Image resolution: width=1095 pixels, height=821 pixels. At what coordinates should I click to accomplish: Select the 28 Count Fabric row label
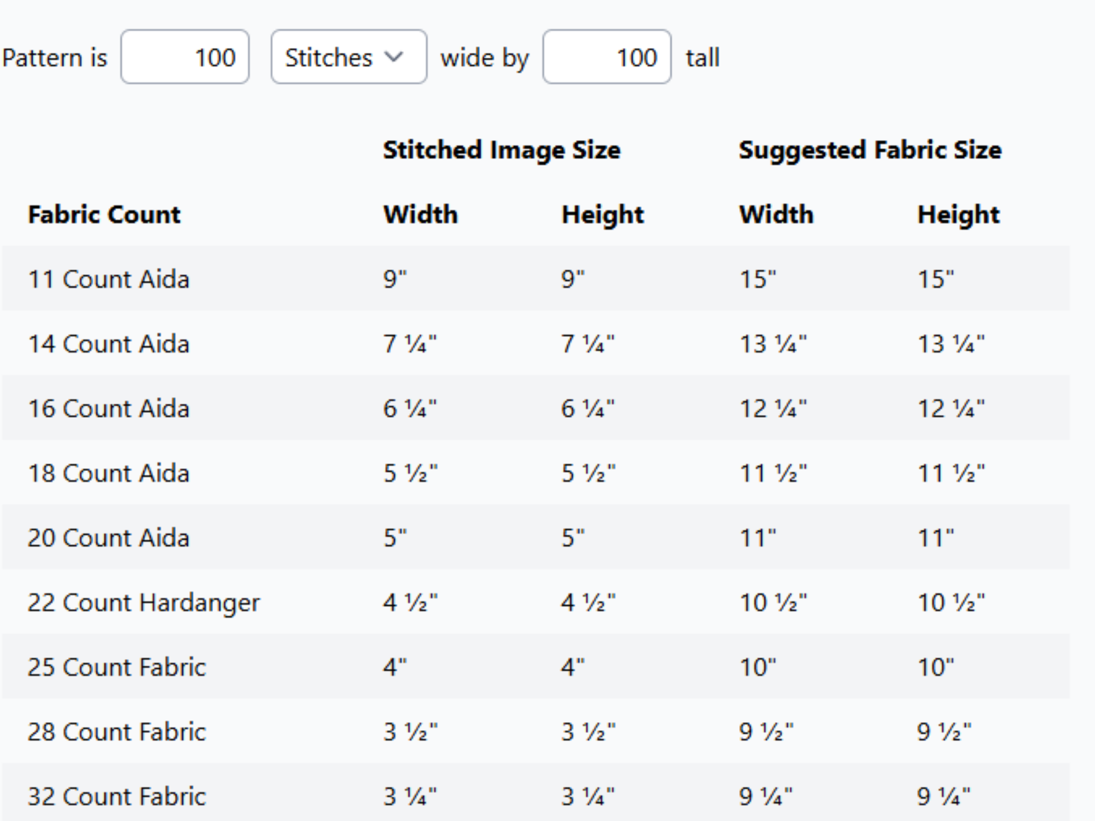(116, 732)
